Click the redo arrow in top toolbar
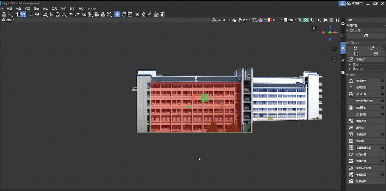This screenshot has height=191, width=386. pyautogui.click(x=78, y=14)
